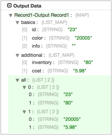Collapse the additional LIST_MAP triangle
The image size is (112, 135).
(17, 56)
